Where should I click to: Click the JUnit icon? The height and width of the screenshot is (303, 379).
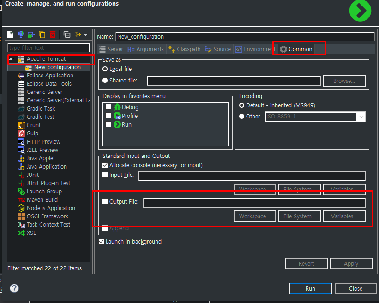pos(22,175)
